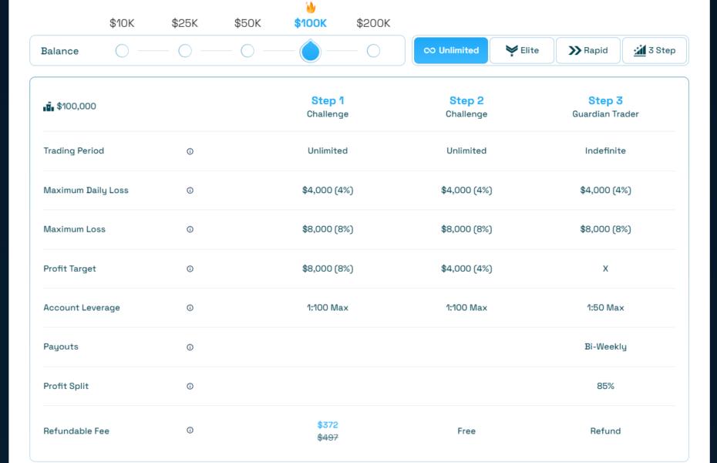This screenshot has width=717, height=463.
Task: Click Step 1 Maximum Daily Loss value
Action: pyautogui.click(x=328, y=191)
